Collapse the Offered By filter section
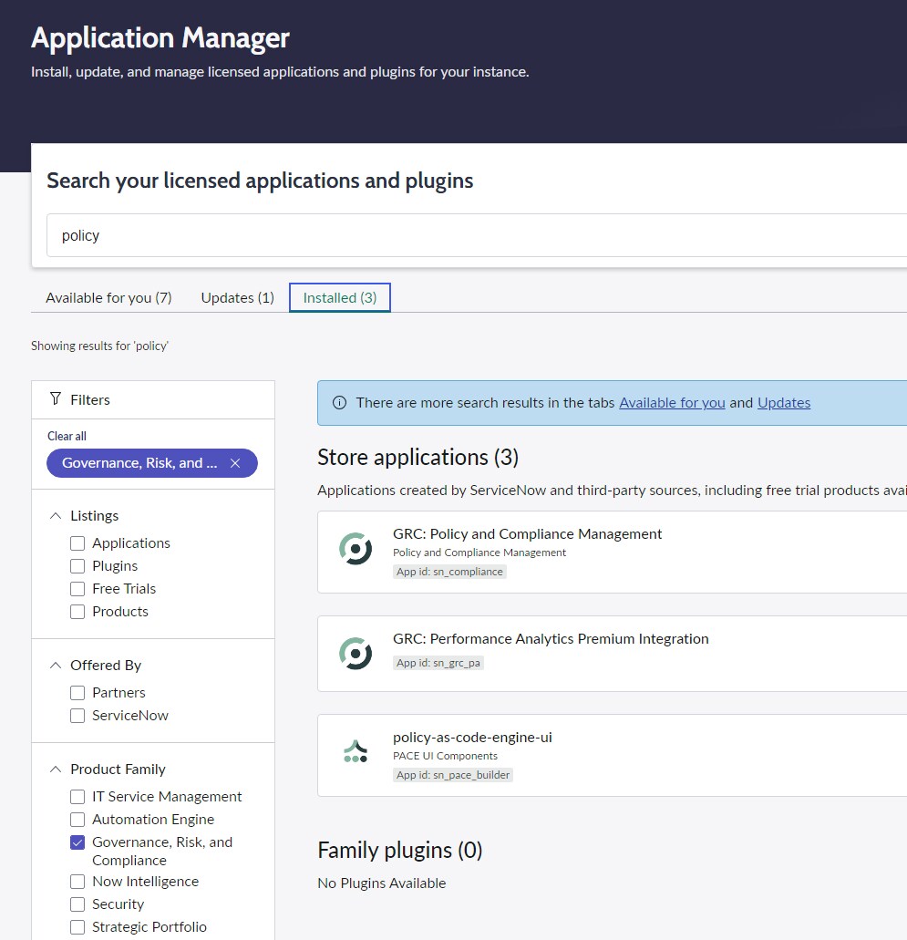Viewport: 907px width, 940px height. (56, 665)
